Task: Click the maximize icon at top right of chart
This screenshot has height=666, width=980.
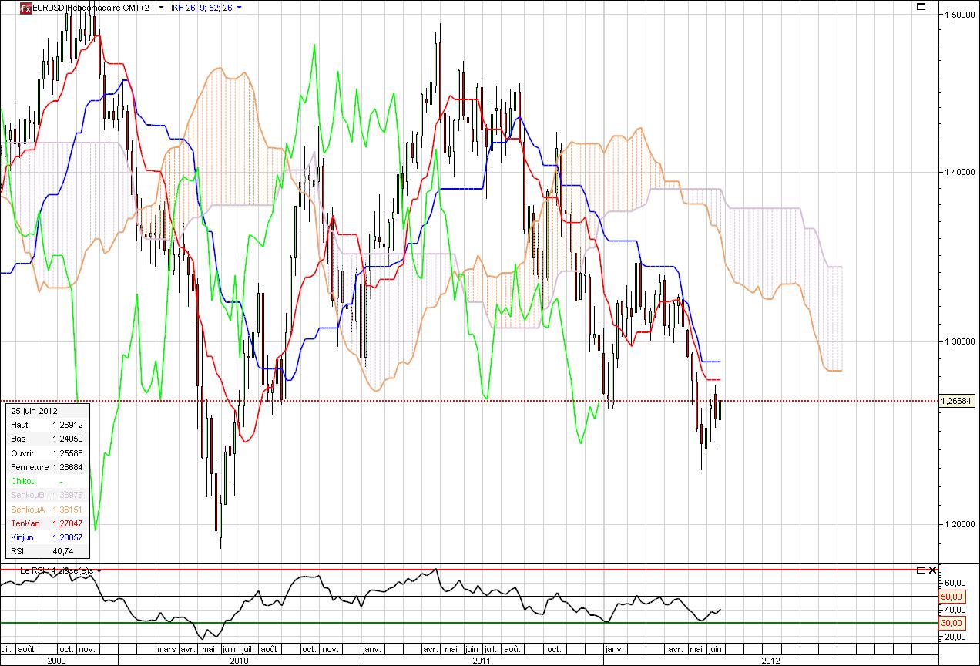Action: (x=921, y=6)
